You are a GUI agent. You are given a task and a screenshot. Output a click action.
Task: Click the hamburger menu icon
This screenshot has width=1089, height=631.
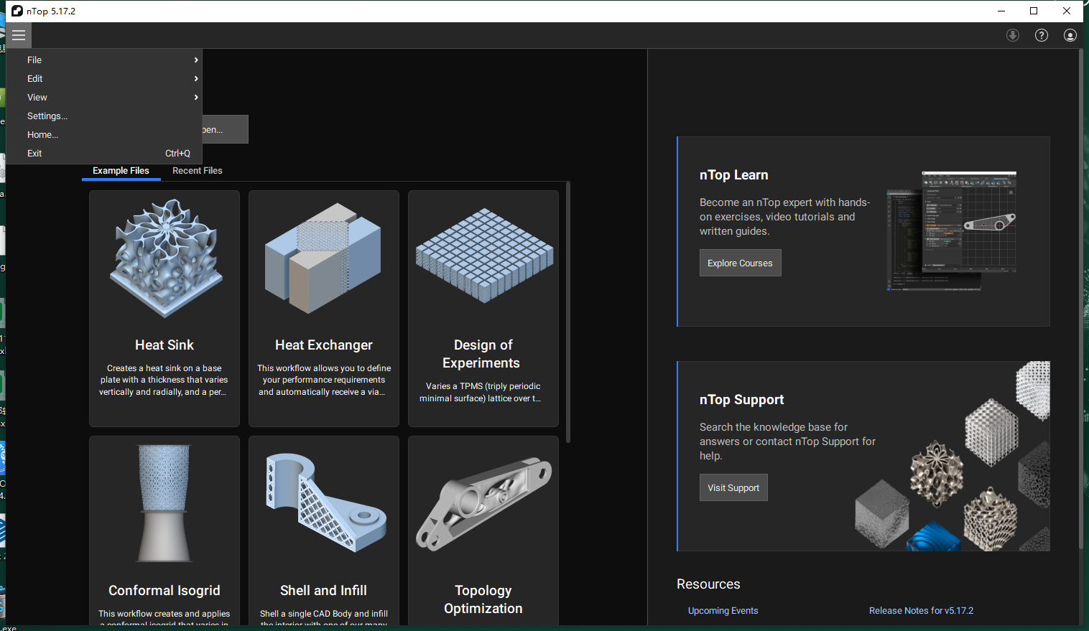coord(19,35)
